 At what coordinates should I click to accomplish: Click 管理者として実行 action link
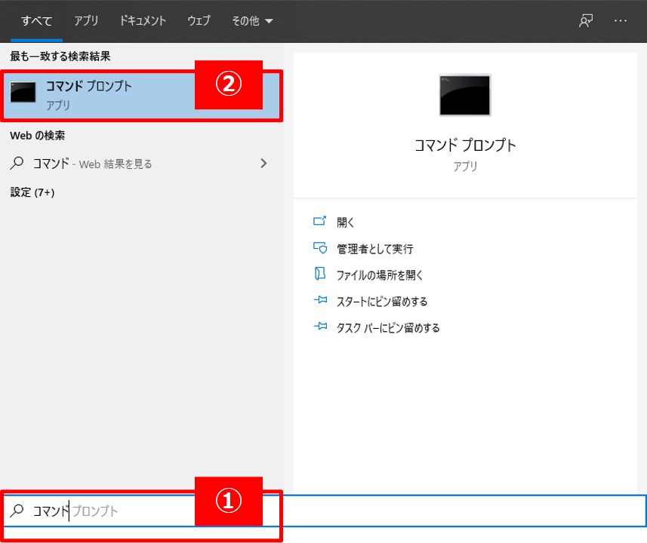374,248
